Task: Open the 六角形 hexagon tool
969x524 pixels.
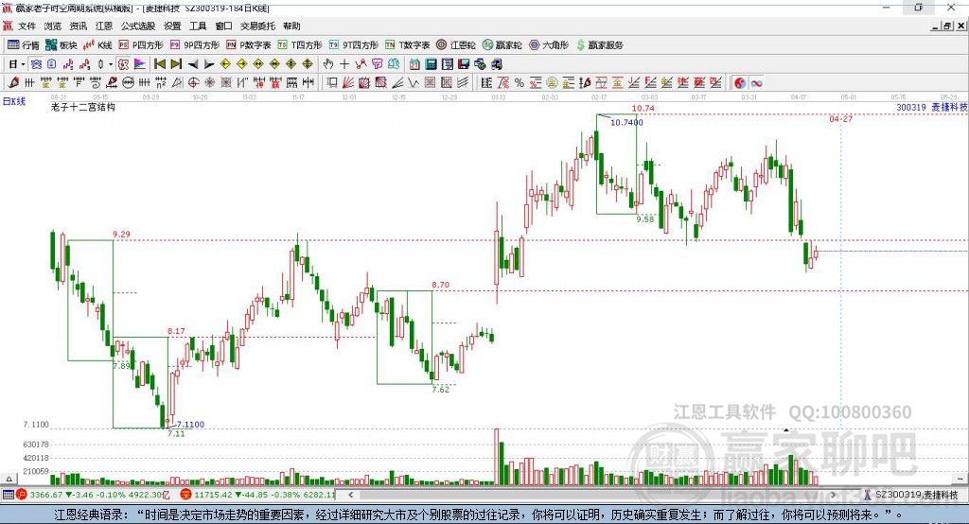Action: point(549,45)
